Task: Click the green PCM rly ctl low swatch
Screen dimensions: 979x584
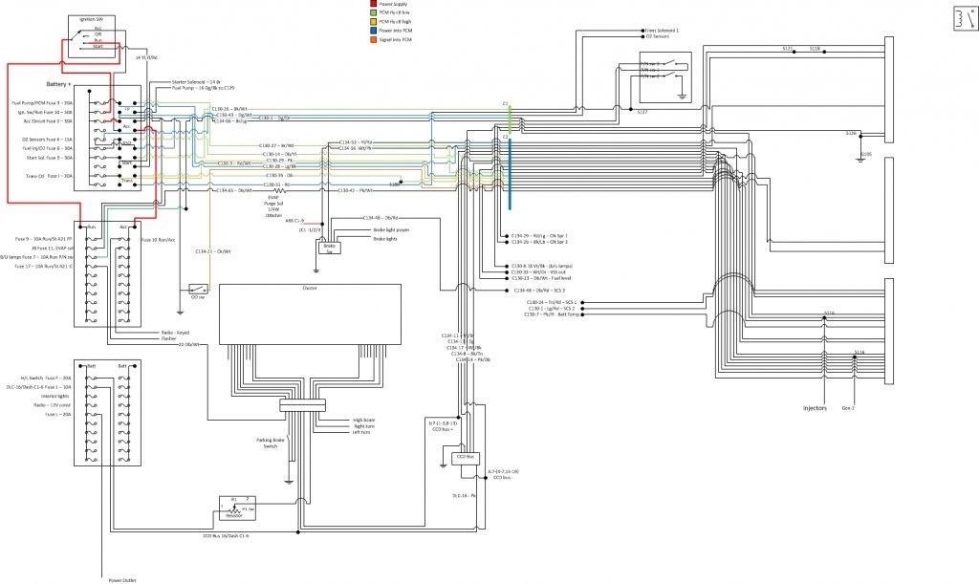Action: coord(373,12)
